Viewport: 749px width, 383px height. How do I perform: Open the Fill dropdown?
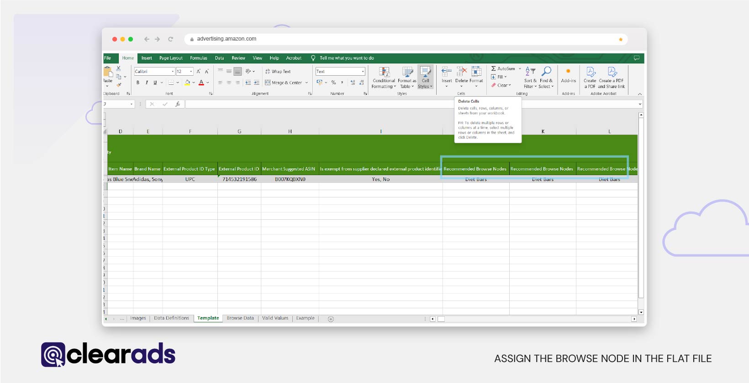(499, 77)
